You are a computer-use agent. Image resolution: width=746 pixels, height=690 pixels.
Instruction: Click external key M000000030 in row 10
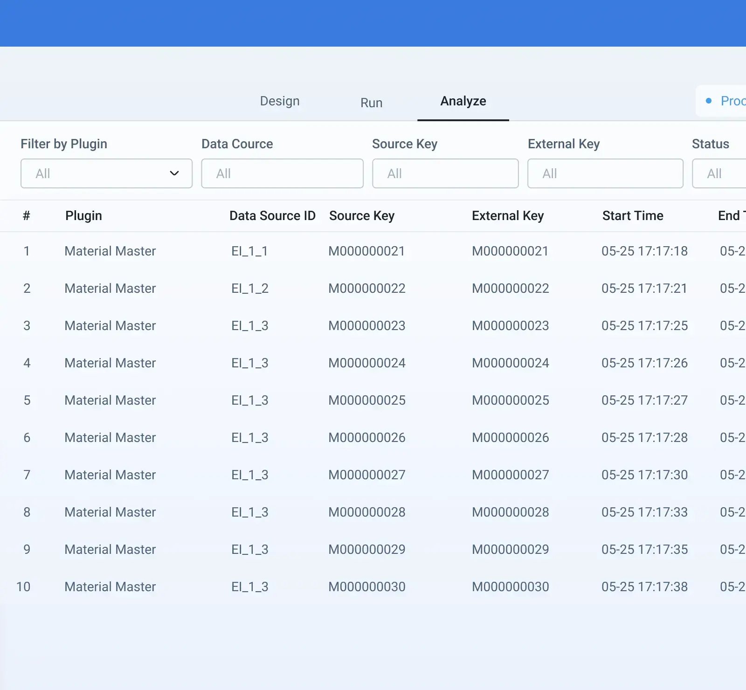click(x=511, y=586)
